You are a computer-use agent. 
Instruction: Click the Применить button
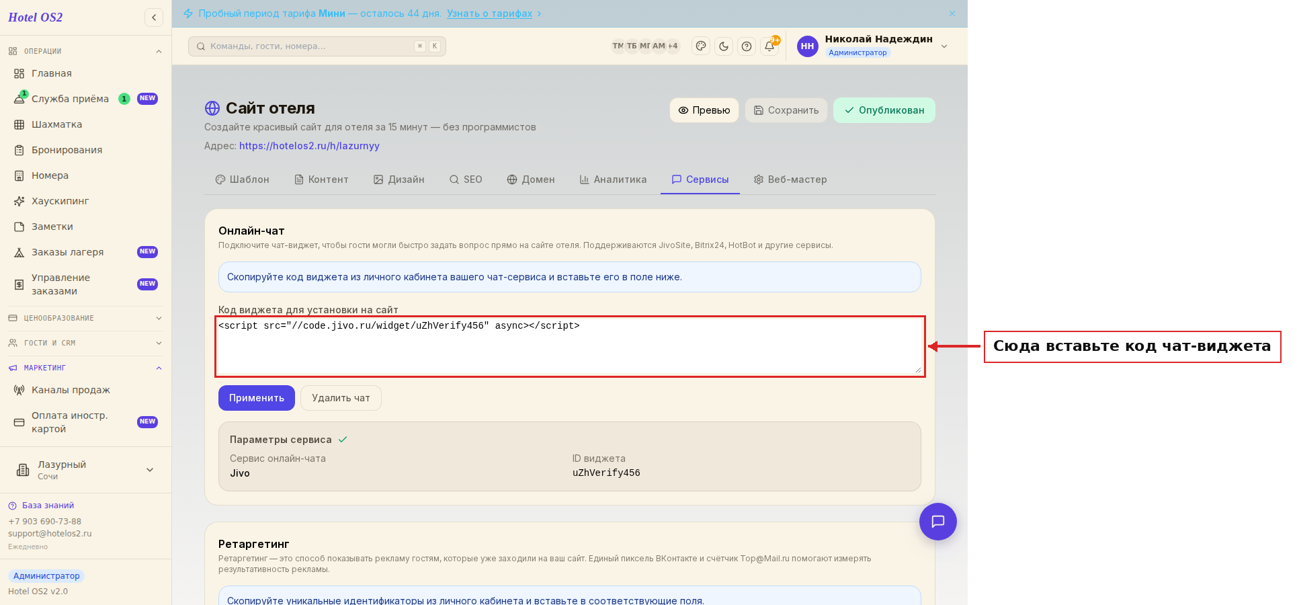coord(257,398)
